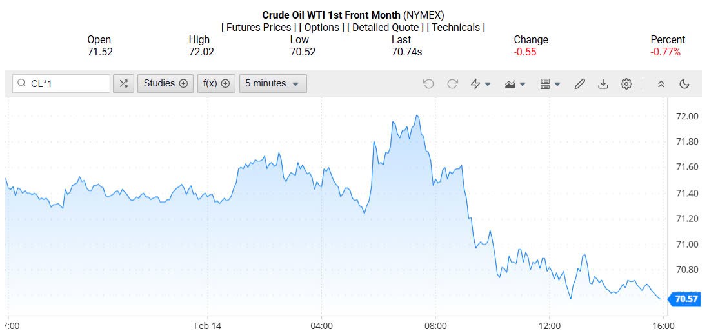Screen dimensions: 709x331
Task: Click the compare symbols shuffle icon
Action: (x=123, y=83)
